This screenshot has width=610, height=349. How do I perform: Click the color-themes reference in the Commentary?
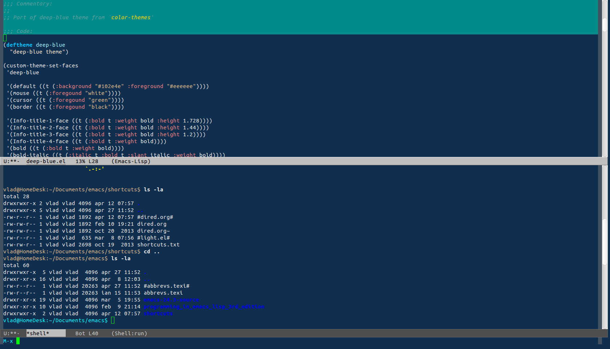tap(131, 17)
